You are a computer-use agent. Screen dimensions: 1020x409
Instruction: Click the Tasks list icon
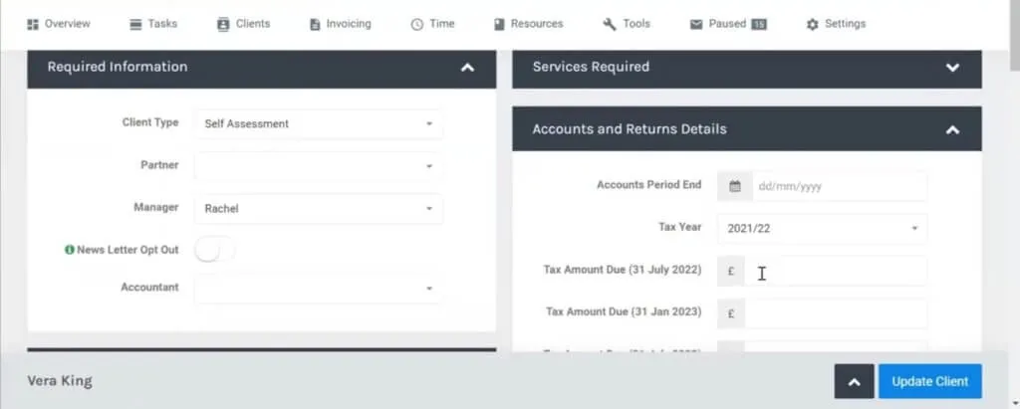click(x=135, y=24)
